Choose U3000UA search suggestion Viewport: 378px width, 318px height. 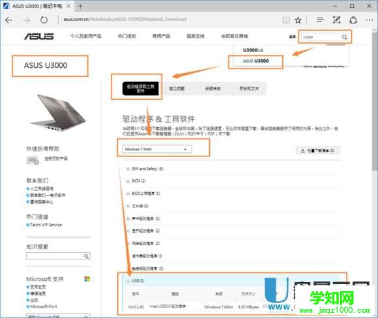253,50
